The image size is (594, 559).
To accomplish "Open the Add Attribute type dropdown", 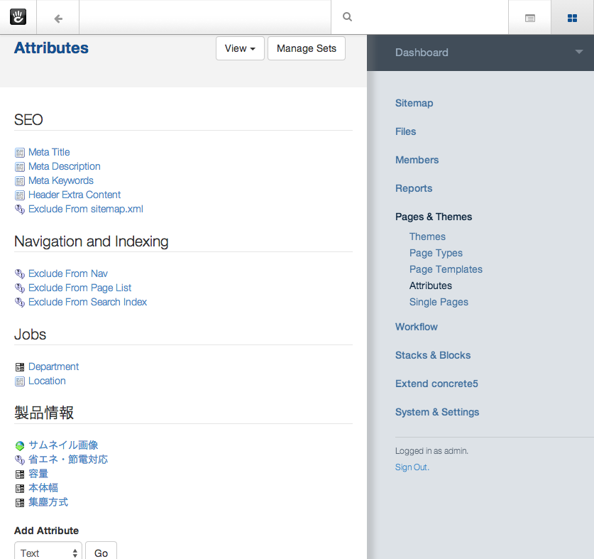I will click(x=48, y=553).
